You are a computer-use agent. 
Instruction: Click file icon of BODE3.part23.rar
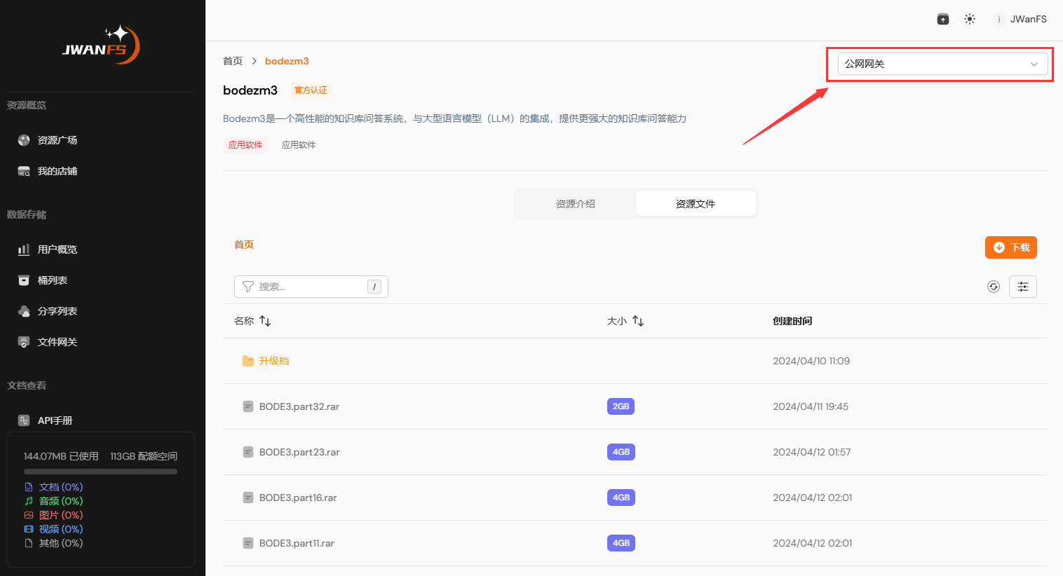click(x=248, y=452)
